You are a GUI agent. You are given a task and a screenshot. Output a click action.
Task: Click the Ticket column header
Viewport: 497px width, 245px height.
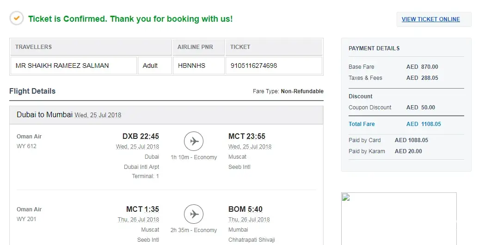pyautogui.click(x=240, y=47)
